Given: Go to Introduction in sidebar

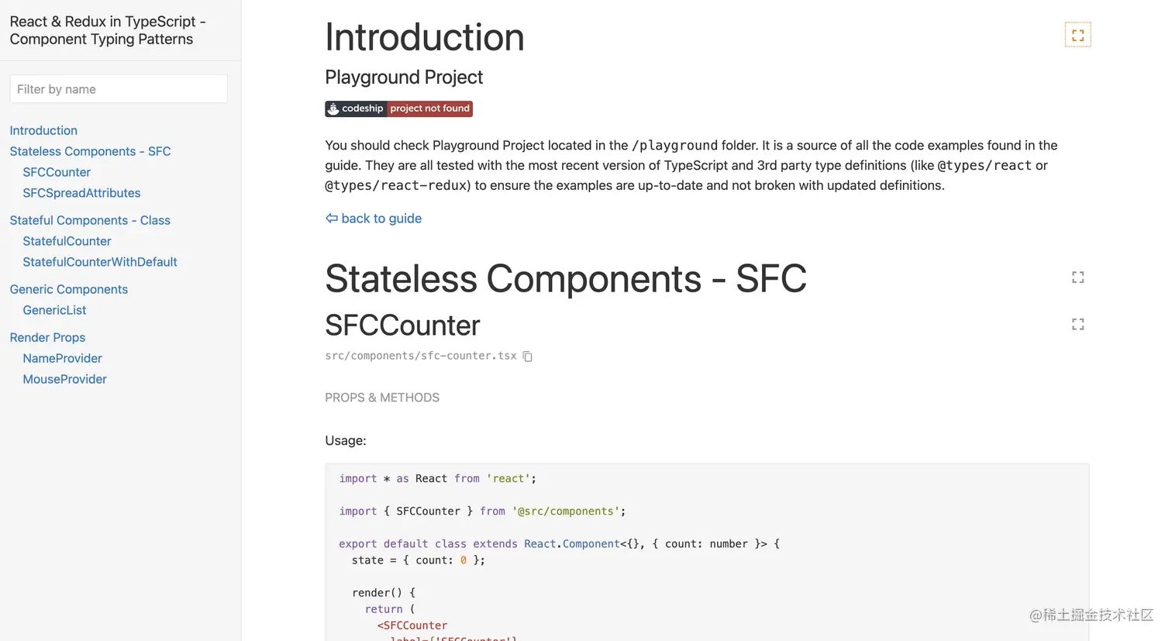Looking at the screenshot, I should coord(43,130).
